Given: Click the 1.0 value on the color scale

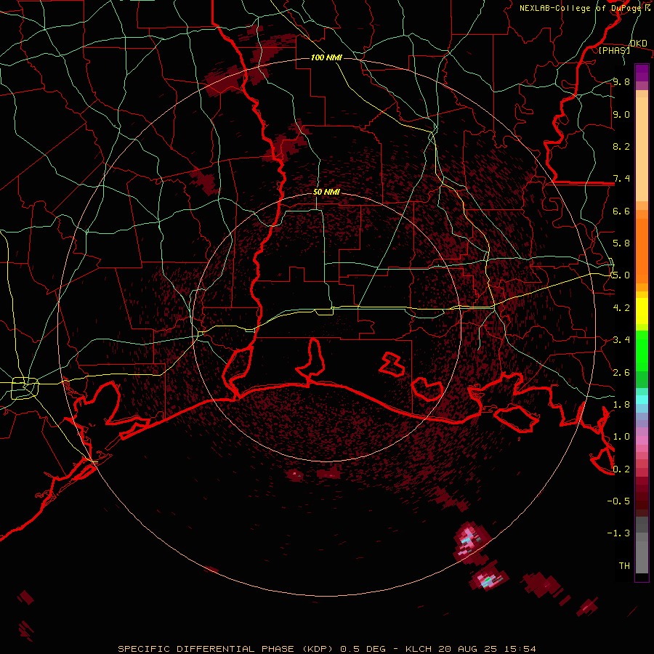Looking at the screenshot, I should pos(621,437).
